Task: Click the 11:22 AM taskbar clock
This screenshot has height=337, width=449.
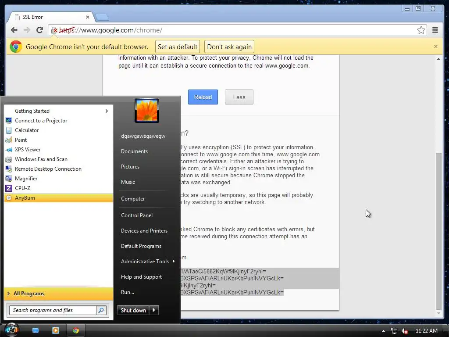Action: pos(426,331)
